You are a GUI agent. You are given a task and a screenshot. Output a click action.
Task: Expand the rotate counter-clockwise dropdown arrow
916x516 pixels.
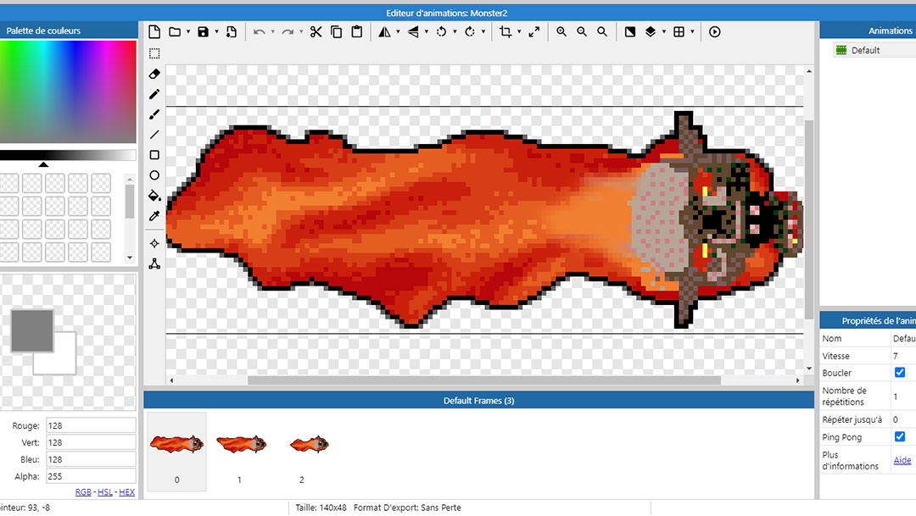(455, 32)
